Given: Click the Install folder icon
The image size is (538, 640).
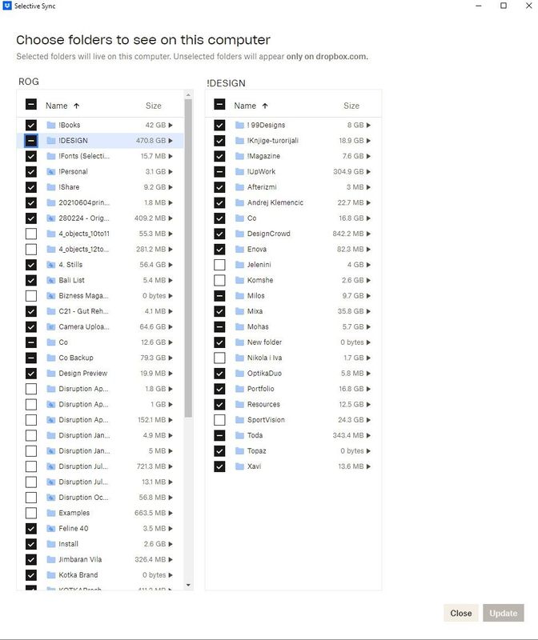Looking at the screenshot, I should coord(51,544).
